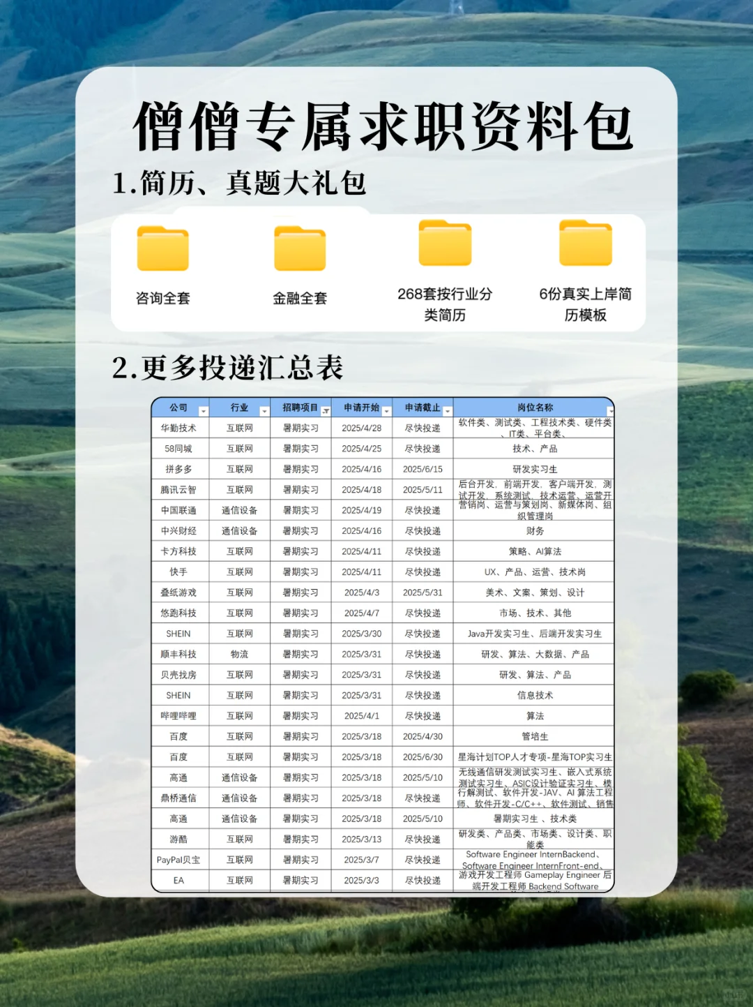Click the 星海计划TOP人才专项 position cell

[x=535, y=757]
